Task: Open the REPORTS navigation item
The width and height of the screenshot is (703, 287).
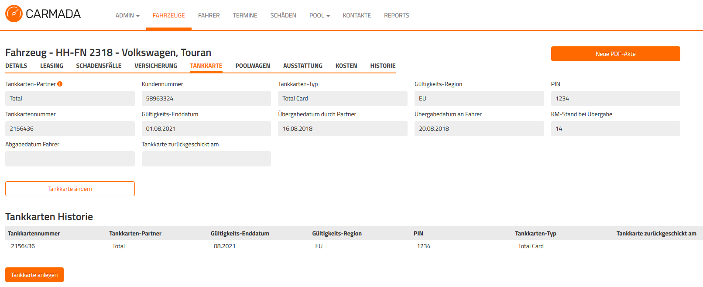Action: click(x=397, y=15)
